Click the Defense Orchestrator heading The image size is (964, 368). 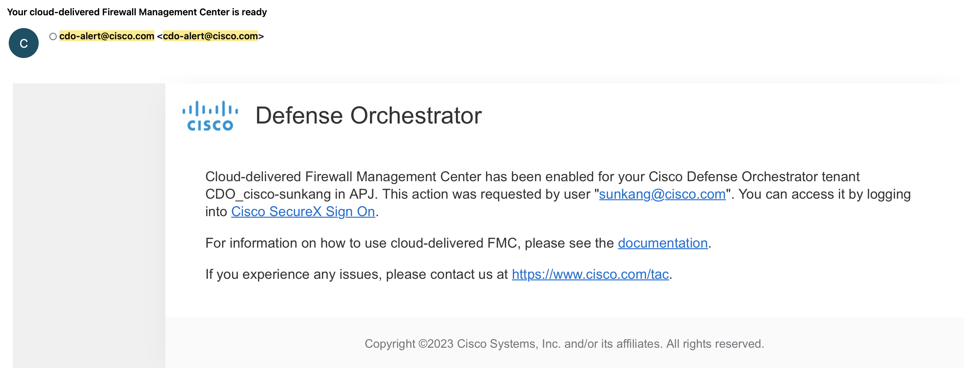pos(368,115)
